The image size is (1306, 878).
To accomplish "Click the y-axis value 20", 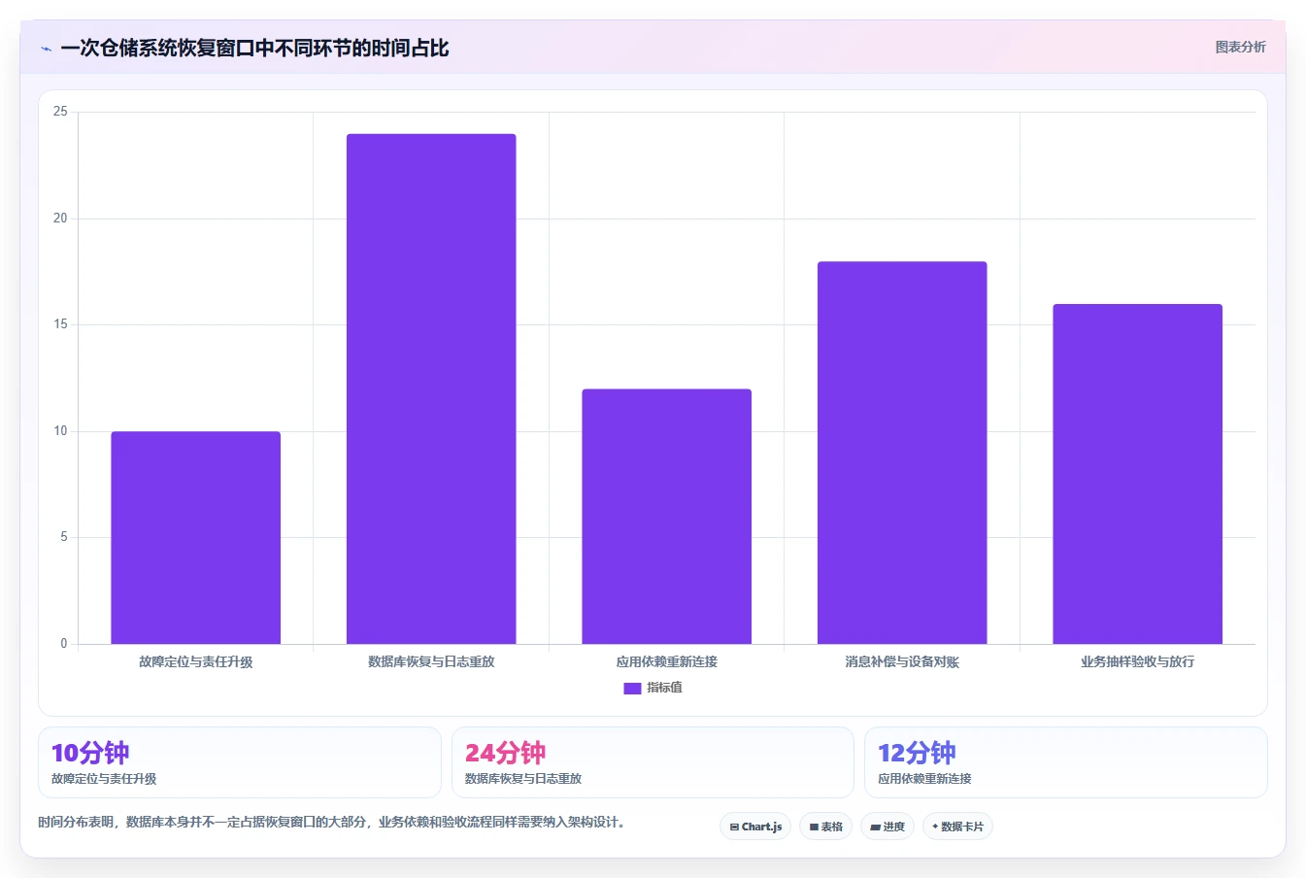I will click(60, 219).
